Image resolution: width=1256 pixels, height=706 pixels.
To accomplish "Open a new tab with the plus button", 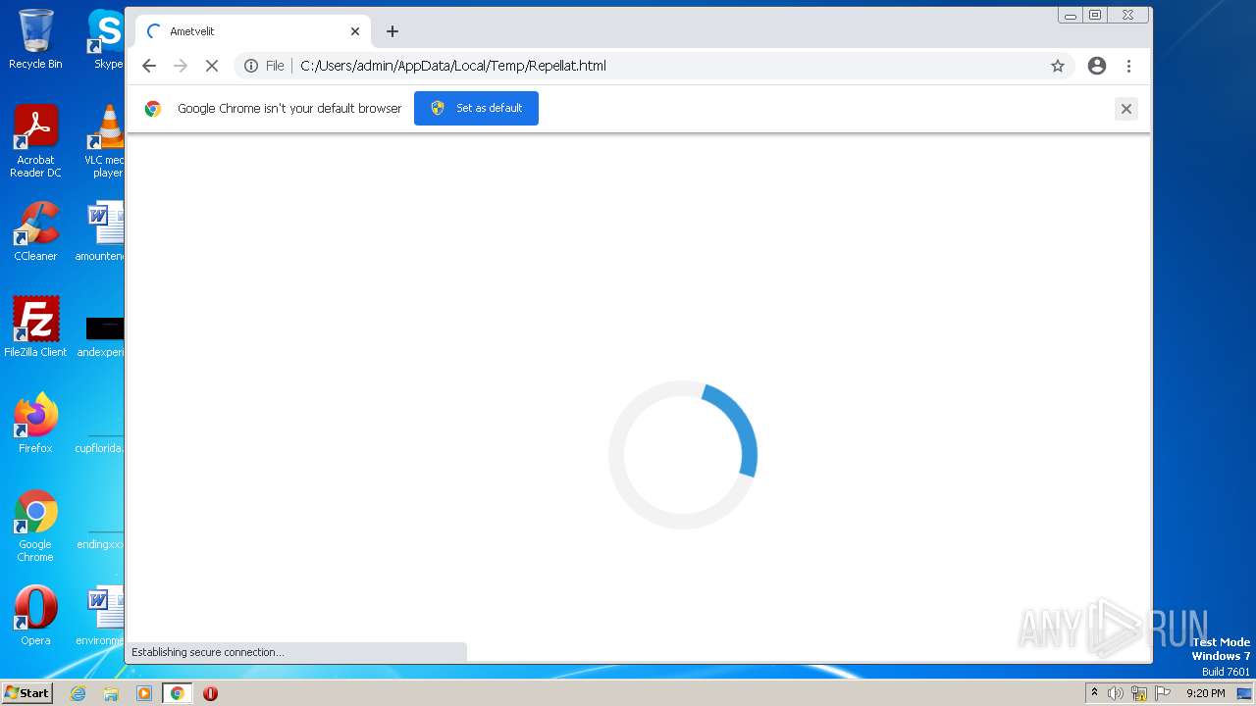I will [392, 31].
